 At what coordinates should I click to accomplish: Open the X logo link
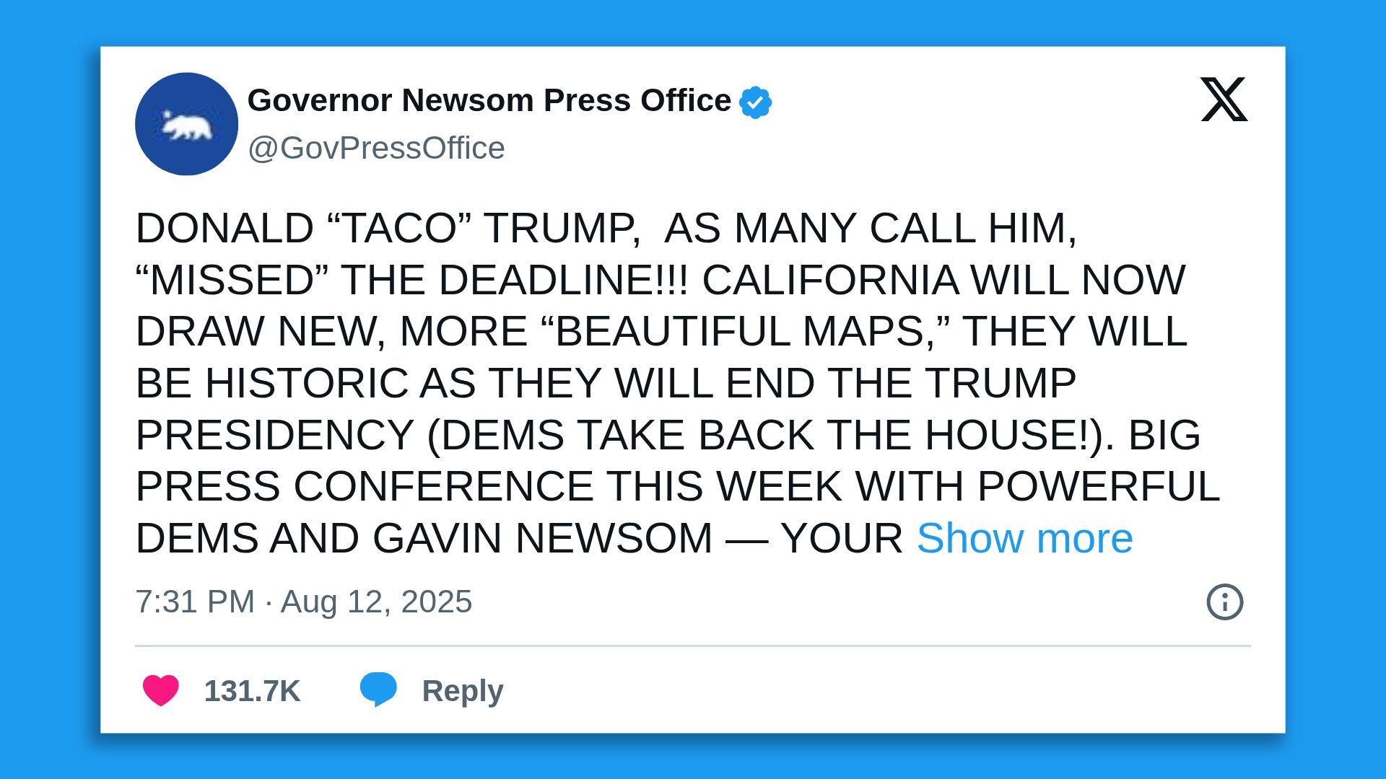tap(1224, 99)
